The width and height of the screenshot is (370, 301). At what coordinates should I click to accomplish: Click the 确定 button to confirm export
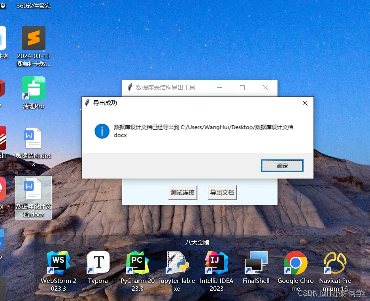[x=282, y=166]
